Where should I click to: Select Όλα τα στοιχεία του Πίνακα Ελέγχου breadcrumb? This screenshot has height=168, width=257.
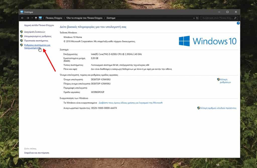pos(84,18)
